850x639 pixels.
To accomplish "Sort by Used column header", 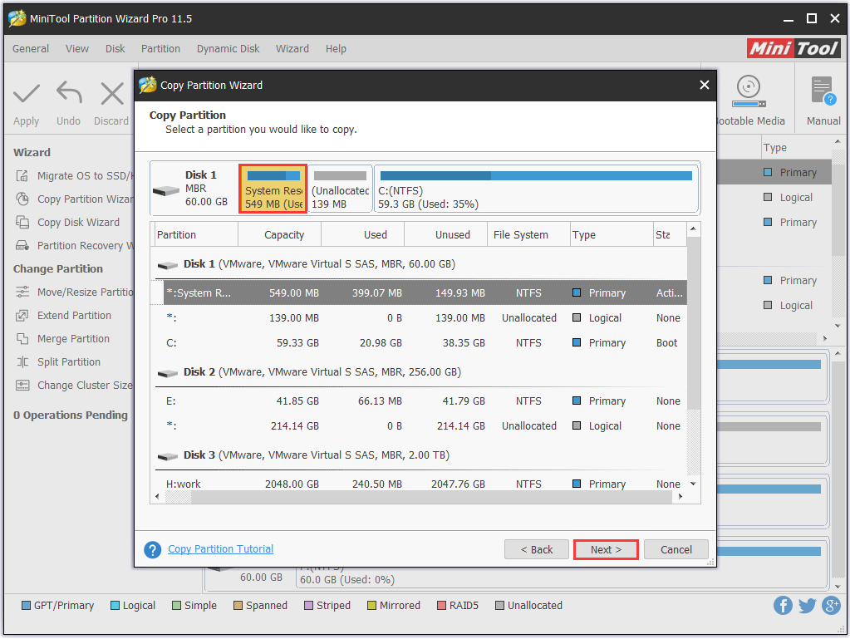I will (x=362, y=234).
